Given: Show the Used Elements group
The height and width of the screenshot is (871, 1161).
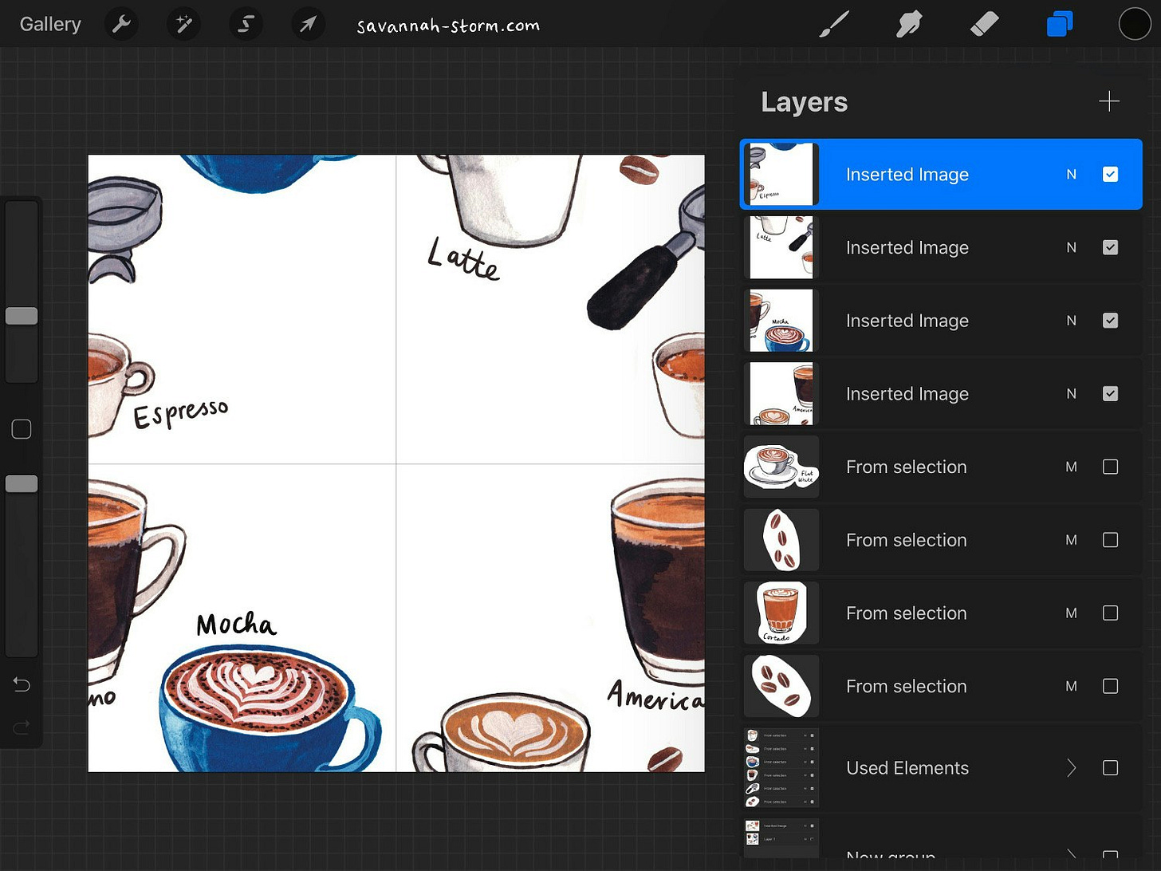Looking at the screenshot, I should pyautogui.click(x=1110, y=767).
